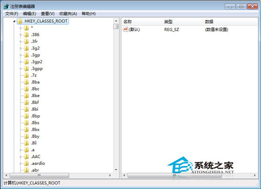
Task: Click the folder icon of .8bc
Action: tap(27, 89)
